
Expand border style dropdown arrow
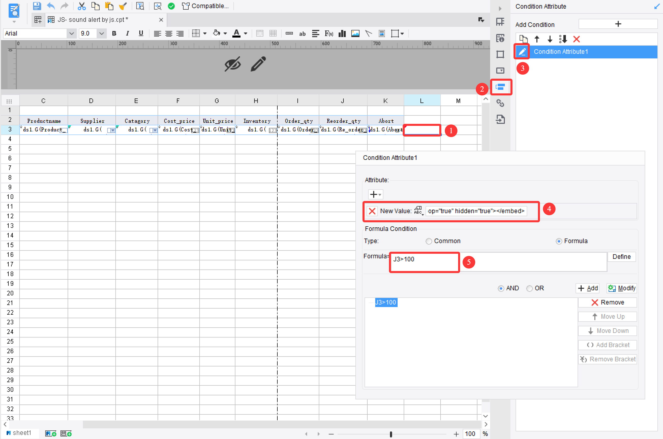click(205, 33)
